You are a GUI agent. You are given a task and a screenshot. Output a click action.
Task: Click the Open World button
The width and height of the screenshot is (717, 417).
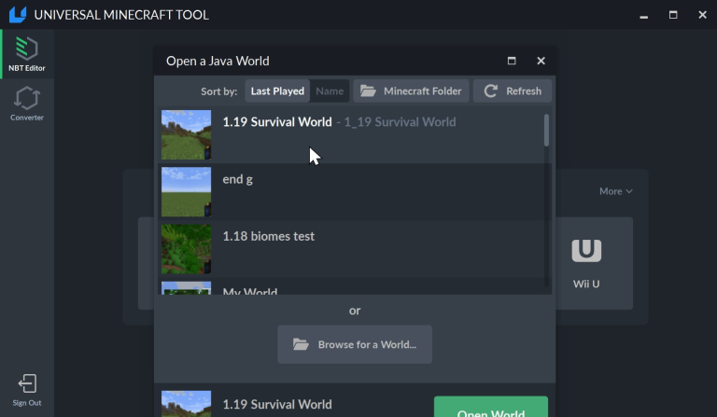point(491,407)
